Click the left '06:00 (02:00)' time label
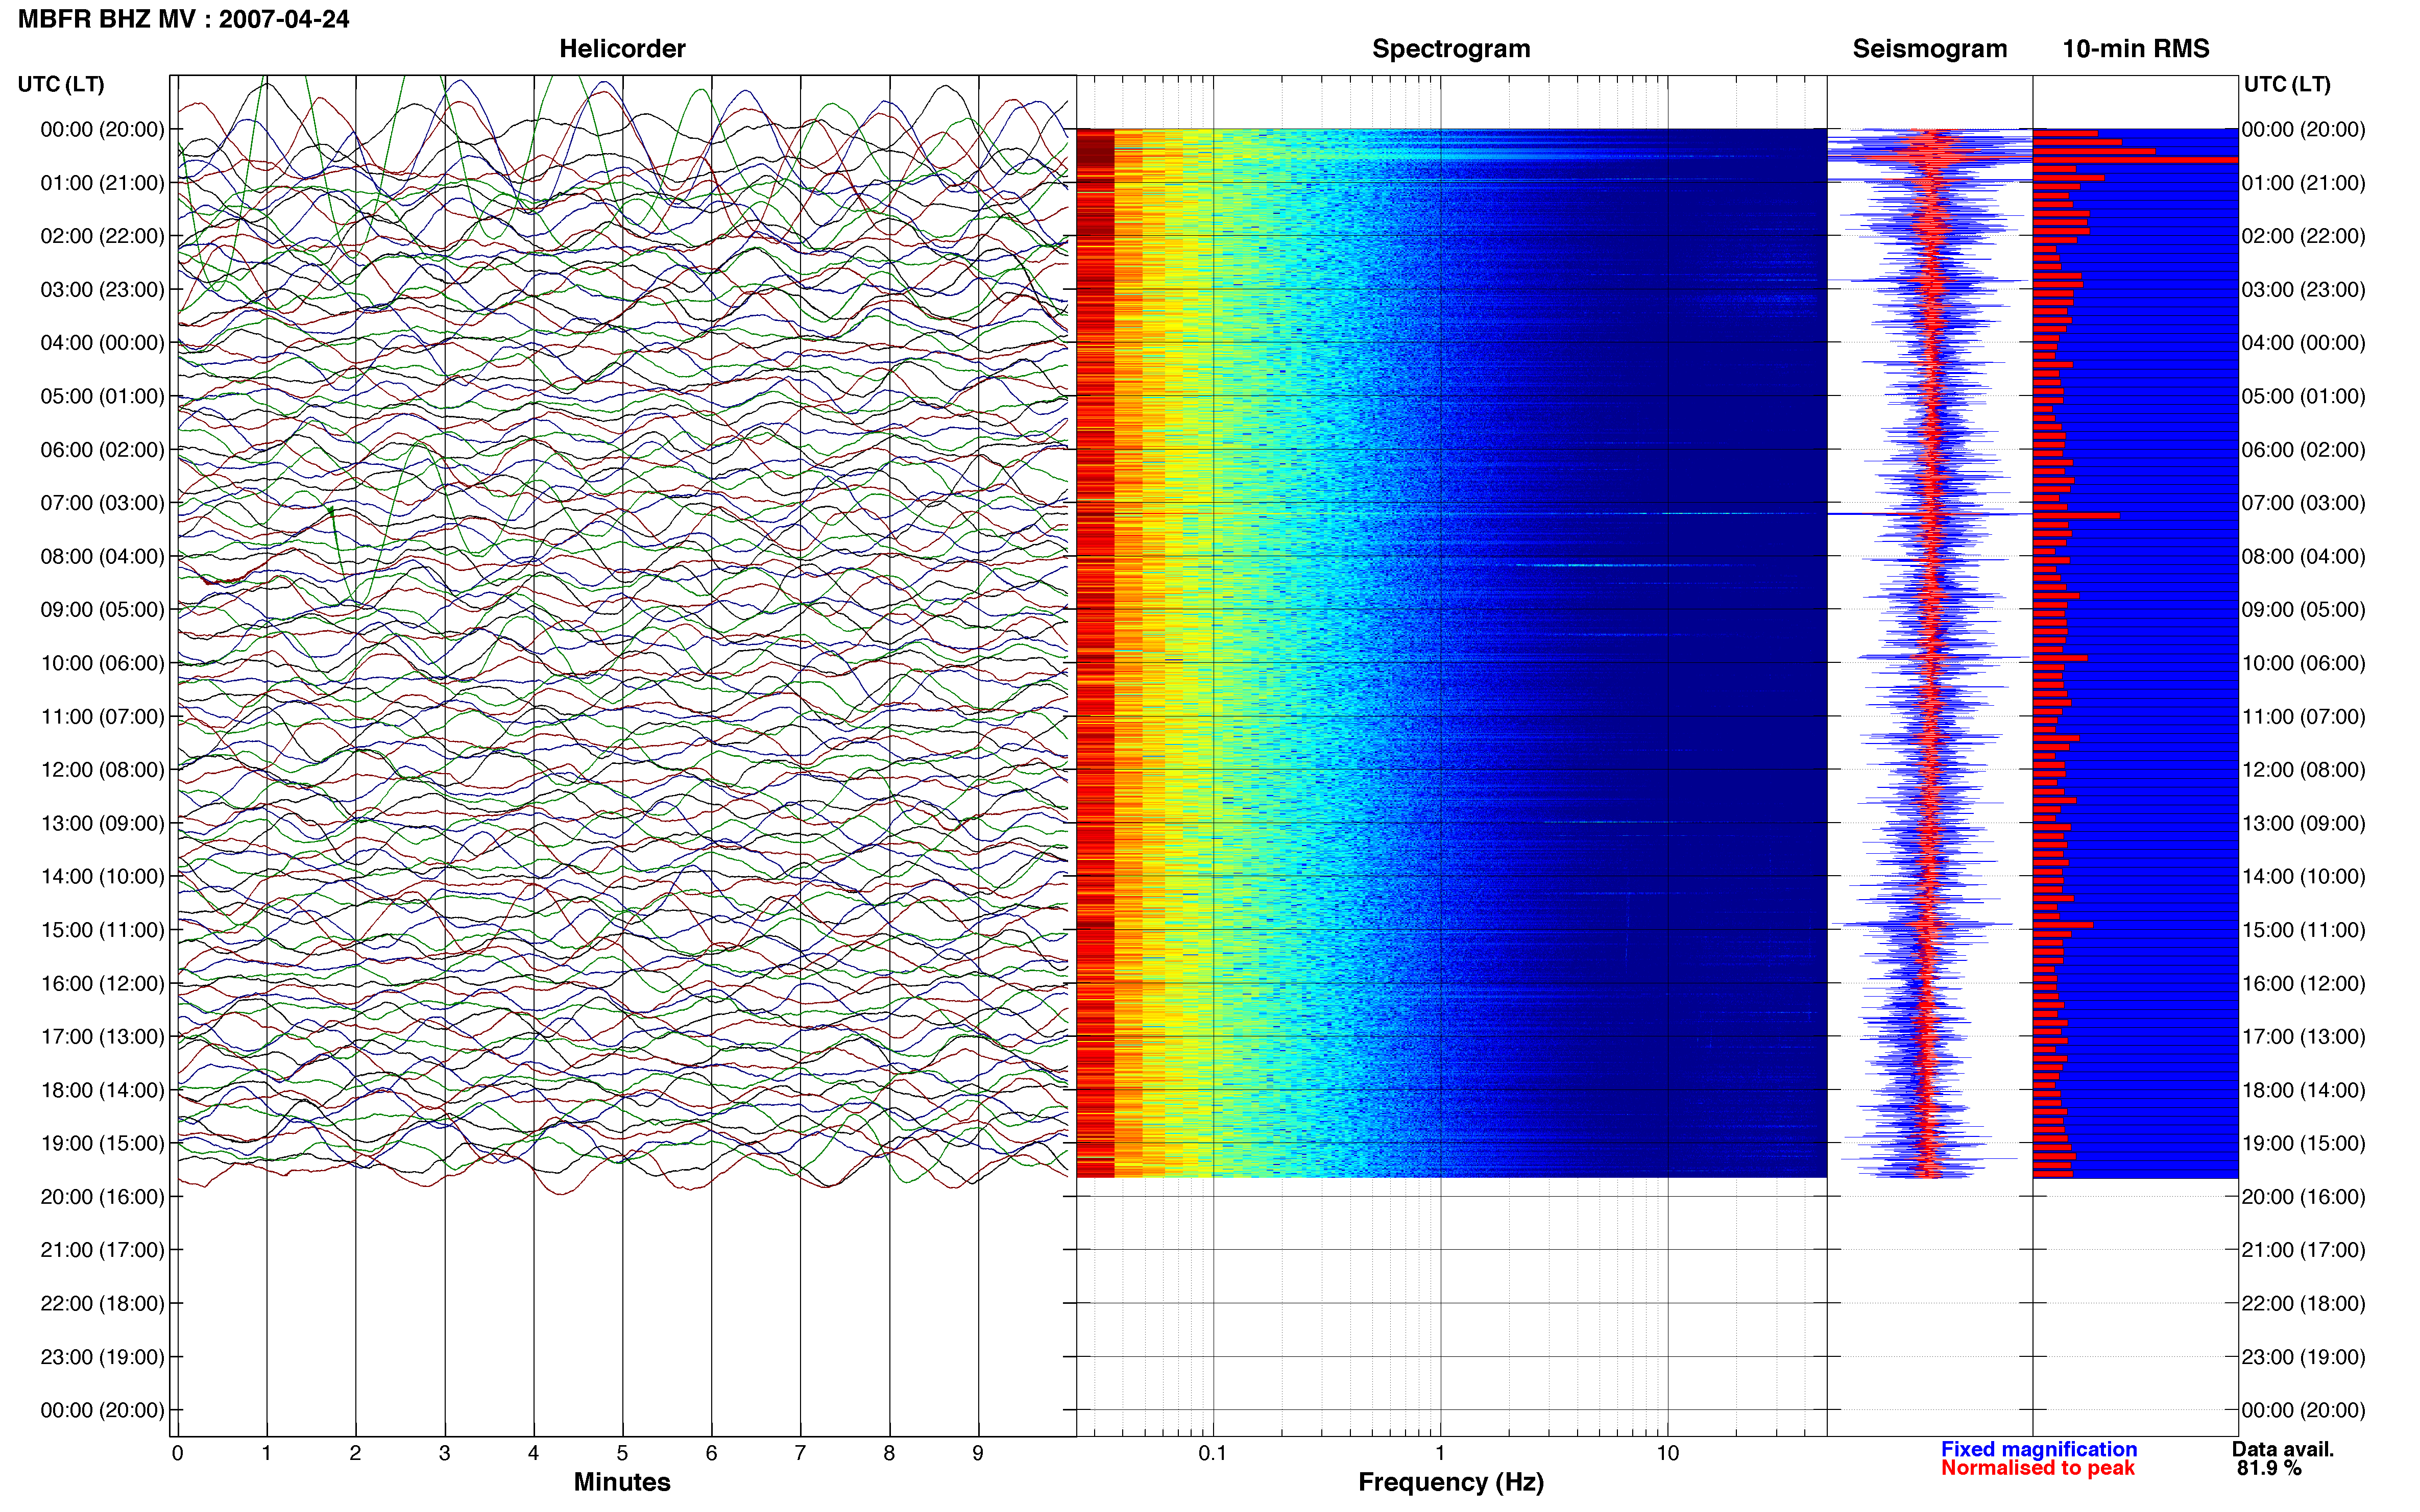 pyautogui.click(x=102, y=450)
